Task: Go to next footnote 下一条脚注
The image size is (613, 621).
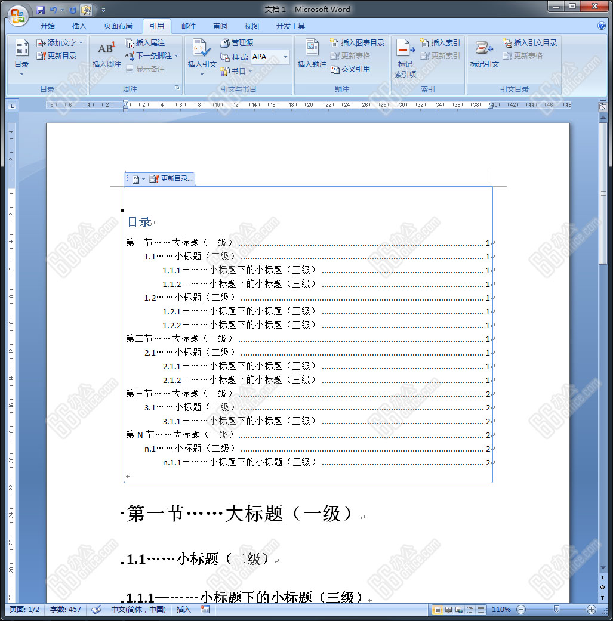Action: 149,56
